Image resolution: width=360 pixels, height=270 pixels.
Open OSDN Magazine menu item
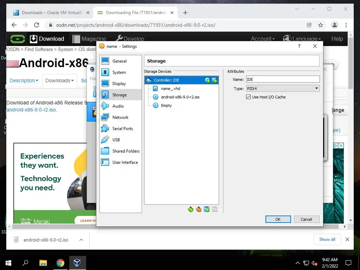click(89, 39)
